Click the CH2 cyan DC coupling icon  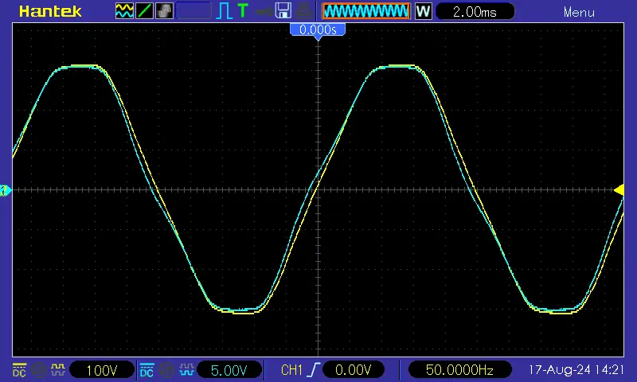click(x=147, y=370)
